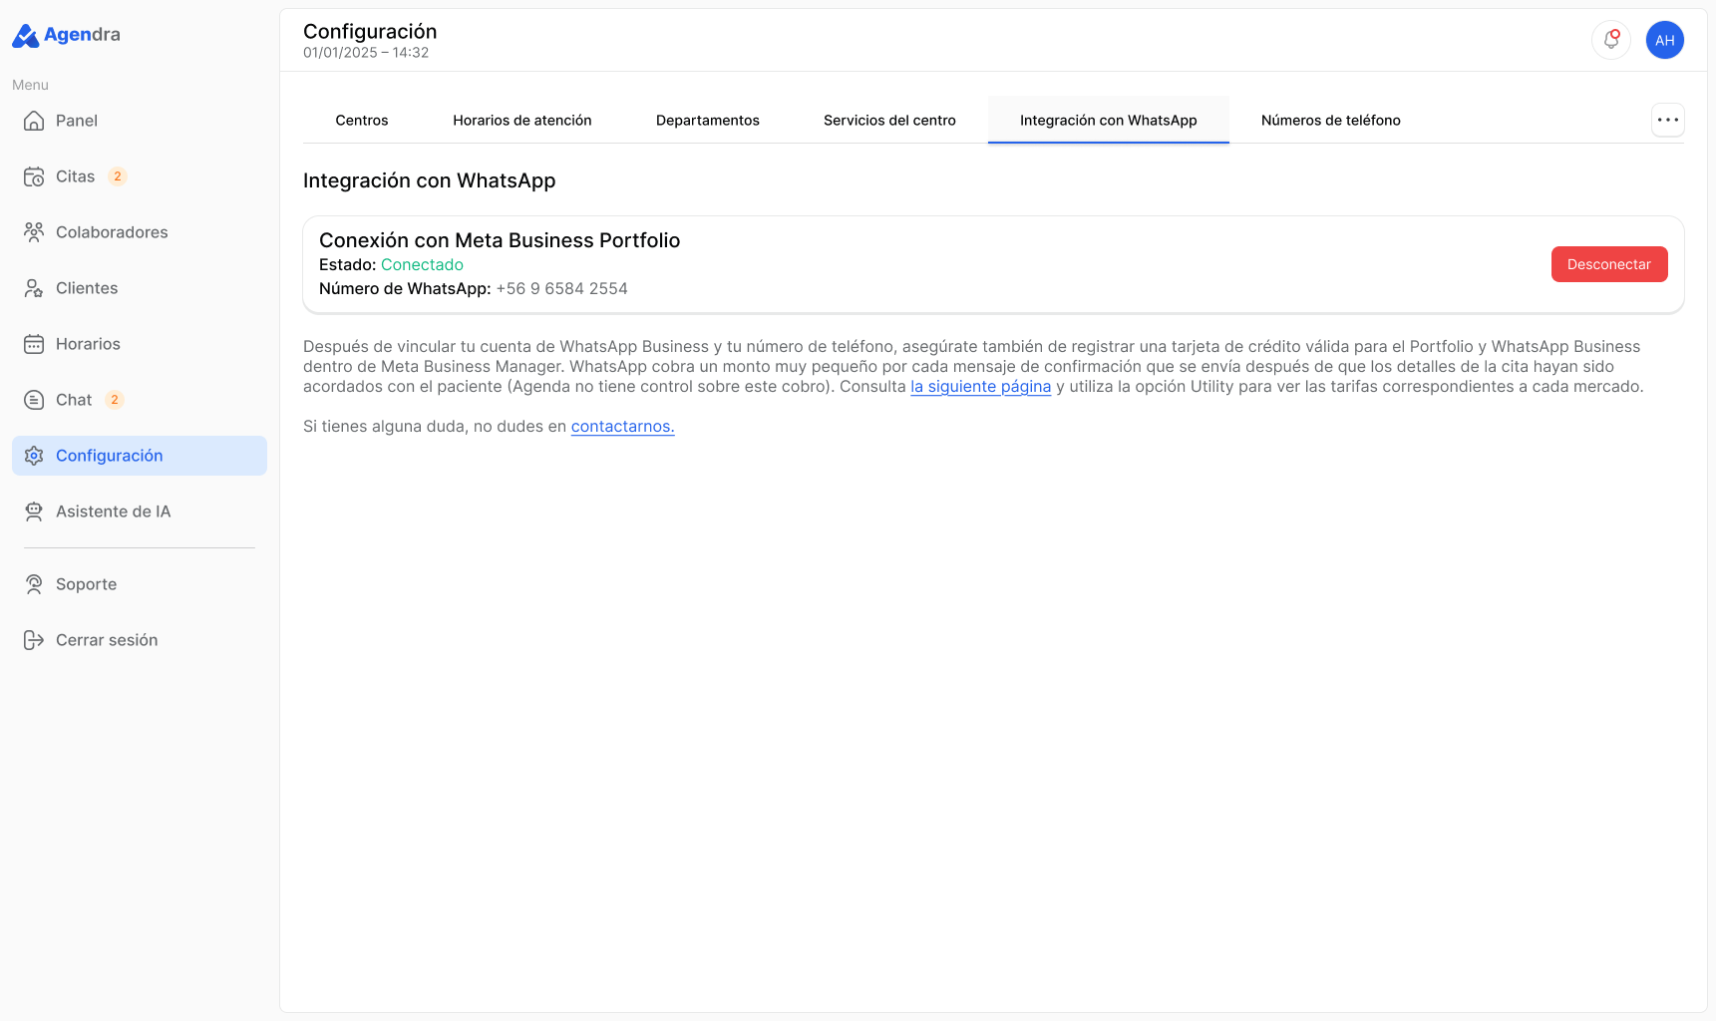The image size is (1716, 1021).
Task: Open Horarios de atención tab
Action: 522,120
